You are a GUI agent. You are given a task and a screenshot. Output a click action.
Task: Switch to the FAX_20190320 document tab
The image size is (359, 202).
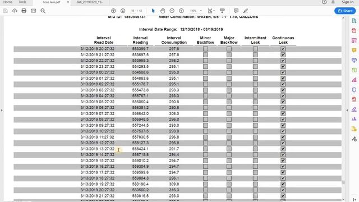[x=90, y=2]
